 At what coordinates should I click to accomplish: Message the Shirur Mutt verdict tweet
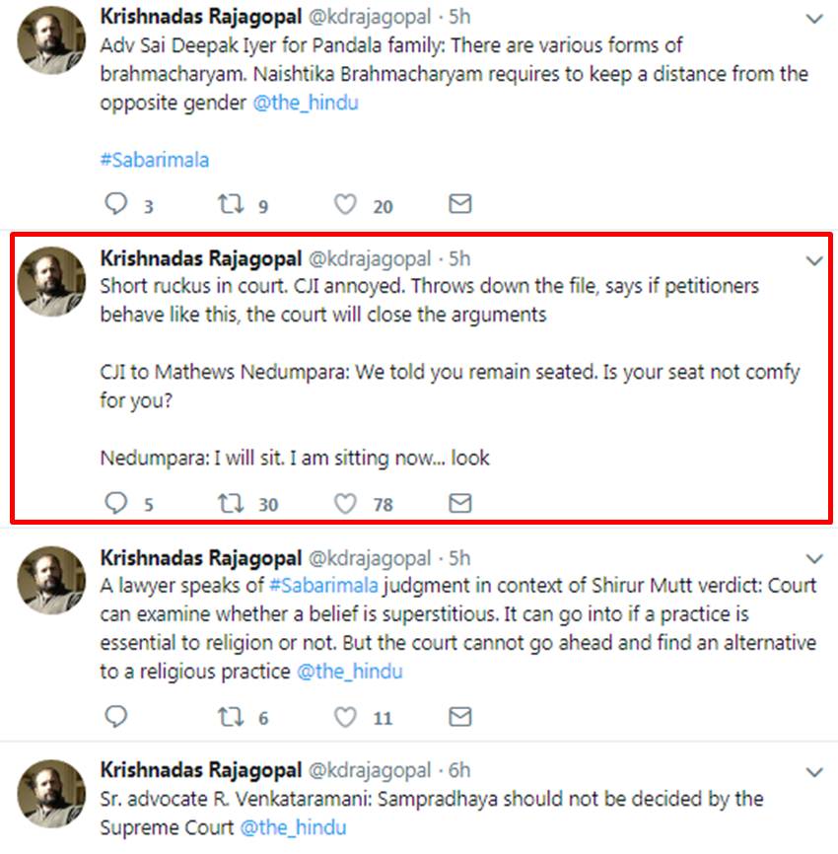pos(459,717)
